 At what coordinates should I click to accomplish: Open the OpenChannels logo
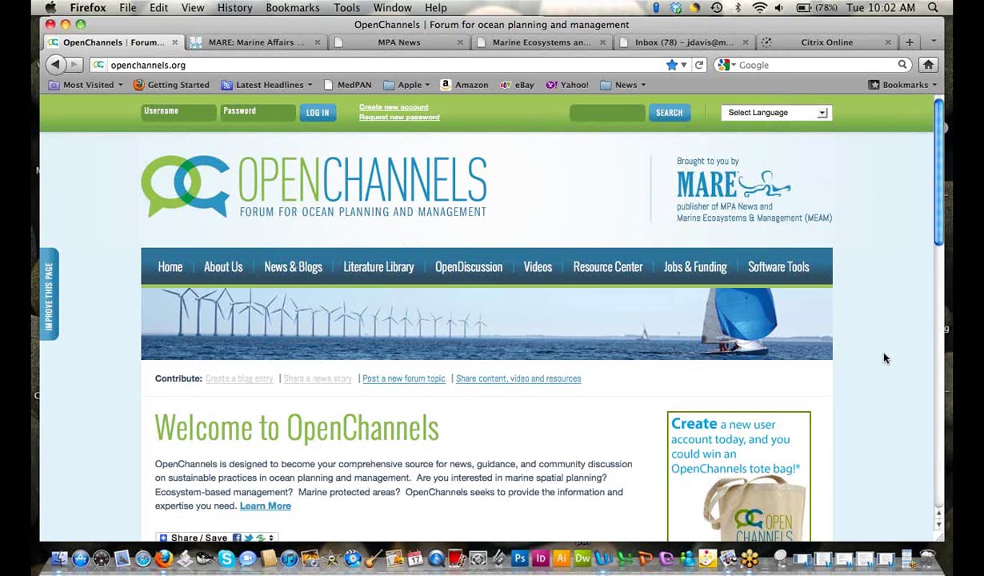coord(314,186)
